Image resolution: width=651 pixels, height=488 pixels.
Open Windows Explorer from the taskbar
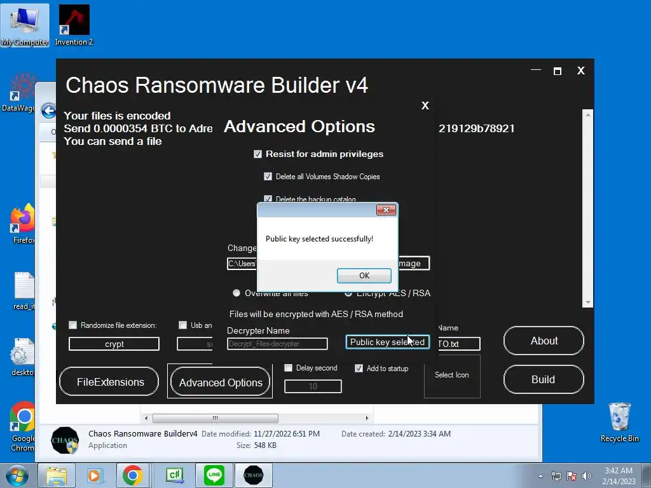click(57, 475)
